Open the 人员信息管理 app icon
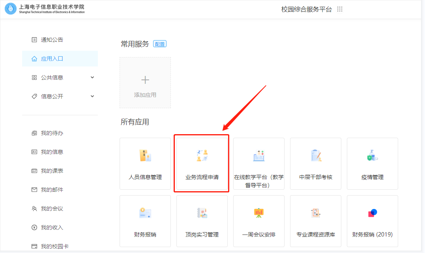The width and height of the screenshot is (425, 253). [x=145, y=156]
